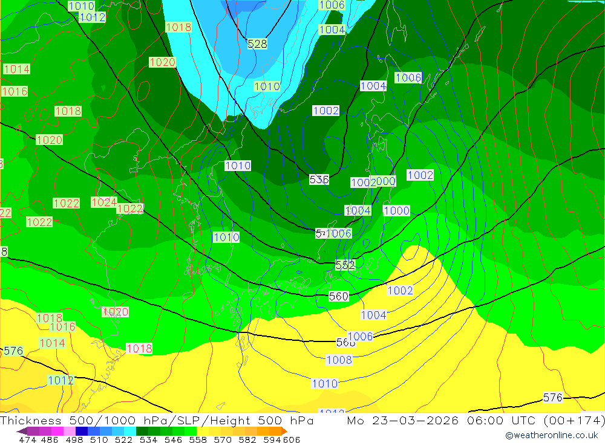Click the map title starting with Thickness 500/1000
This screenshot has width=605, height=443.
click(x=157, y=420)
